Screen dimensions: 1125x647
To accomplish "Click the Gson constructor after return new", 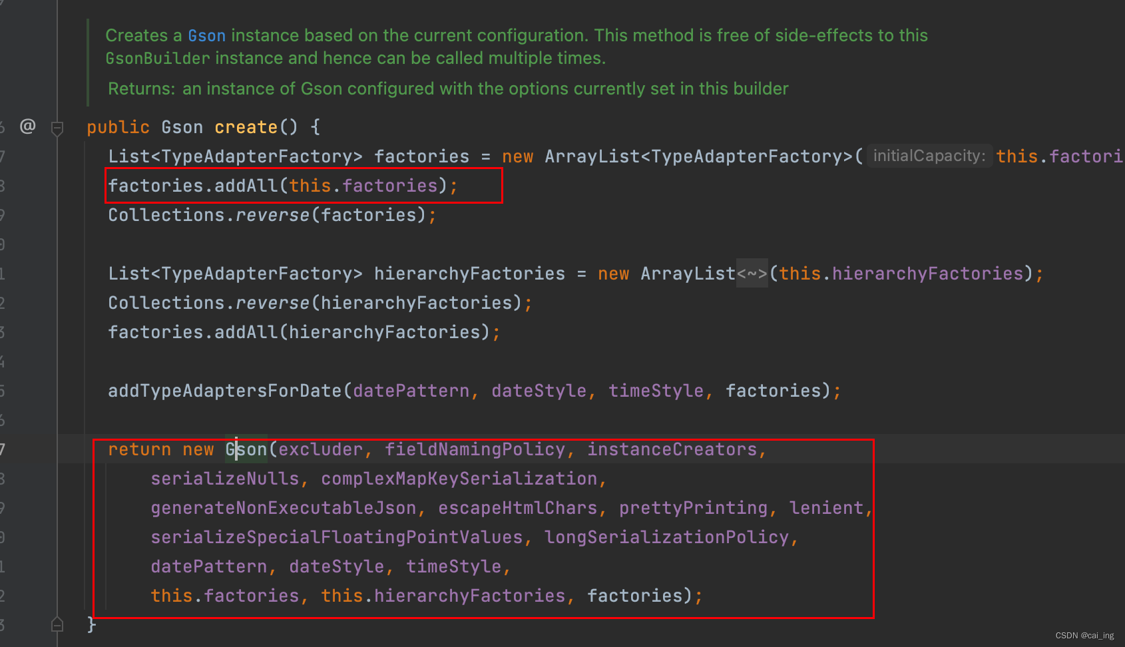I will pyautogui.click(x=246, y=449).
